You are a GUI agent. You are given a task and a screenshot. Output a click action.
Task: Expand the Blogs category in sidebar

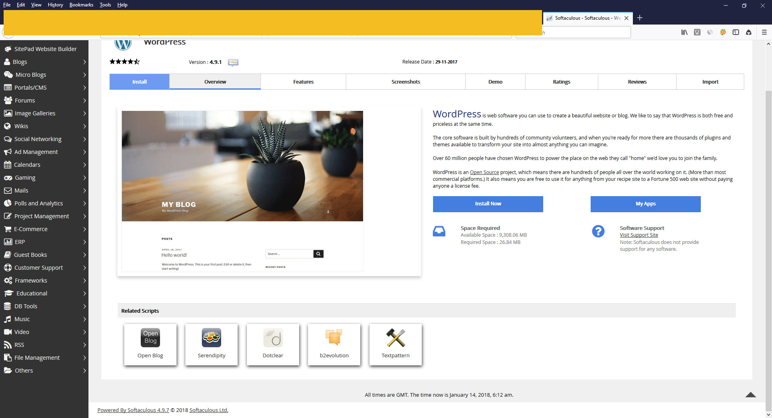pyautogui.click(x=44, y=62)
